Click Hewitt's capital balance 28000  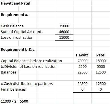point(82,61)
